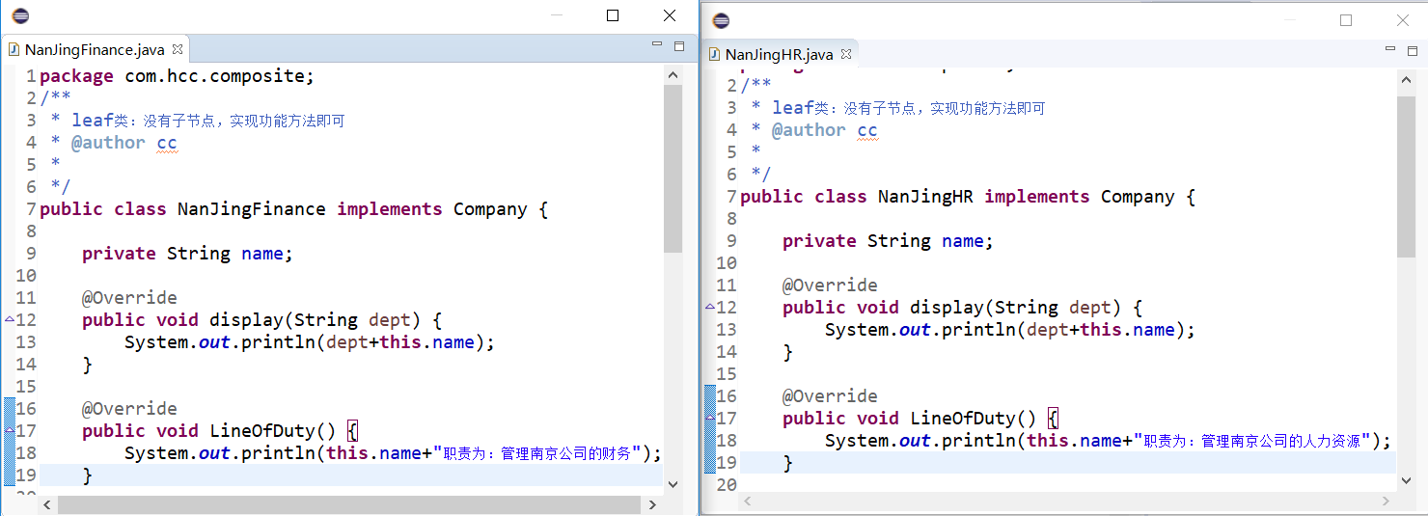Click line number 19 in NanJingFinance editor
Image resolution: width=1428 pixels, height=516 pixels.
point(26,475)
